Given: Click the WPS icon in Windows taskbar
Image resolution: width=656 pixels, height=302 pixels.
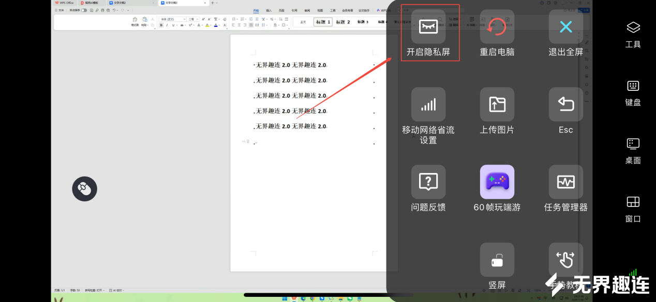Looking at the screenshot, I should (x=294, y=299).
